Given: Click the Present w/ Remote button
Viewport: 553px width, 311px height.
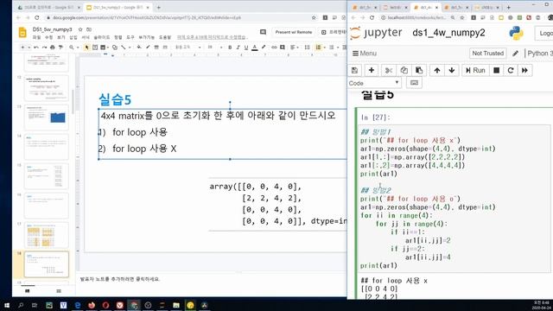Looking at the screenshot, I should point(294,32).
